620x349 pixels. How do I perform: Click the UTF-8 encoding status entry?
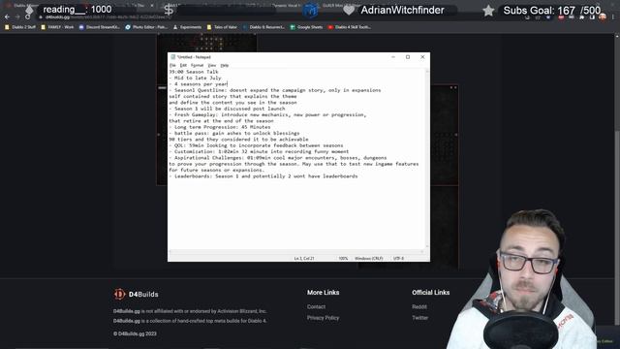tap(398, 259)
